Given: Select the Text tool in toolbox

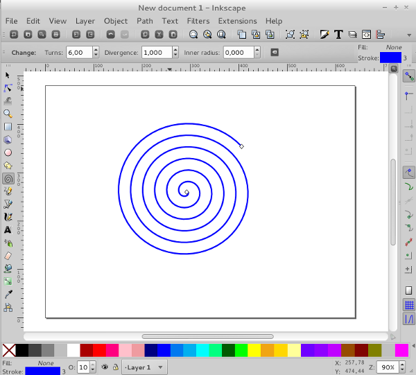Looking at the screenshot, I should [x=8, y=230].
